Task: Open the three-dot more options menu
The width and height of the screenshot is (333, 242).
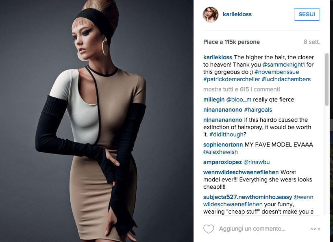Action: pyautogui.click(x=315, y=229)
